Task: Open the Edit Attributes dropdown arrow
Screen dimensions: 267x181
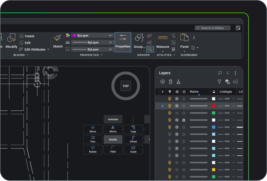Action: click(x=48, y=50)
